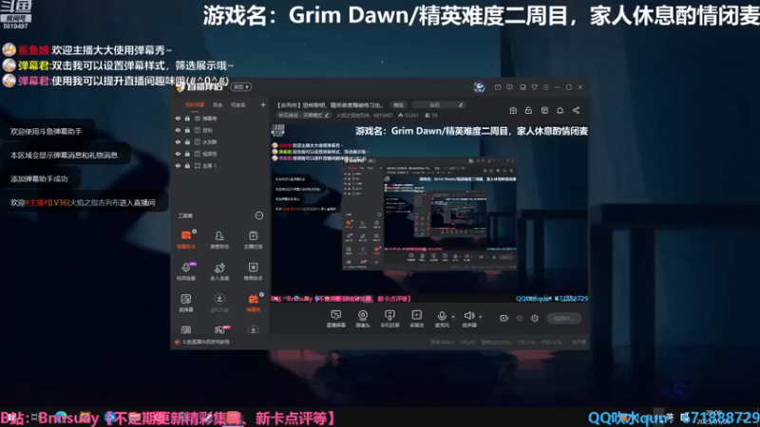The width and height of the screenshot is (760, 427).
Task: Toggle the lock on 弹幕秀 source
Action: point(187,118)
